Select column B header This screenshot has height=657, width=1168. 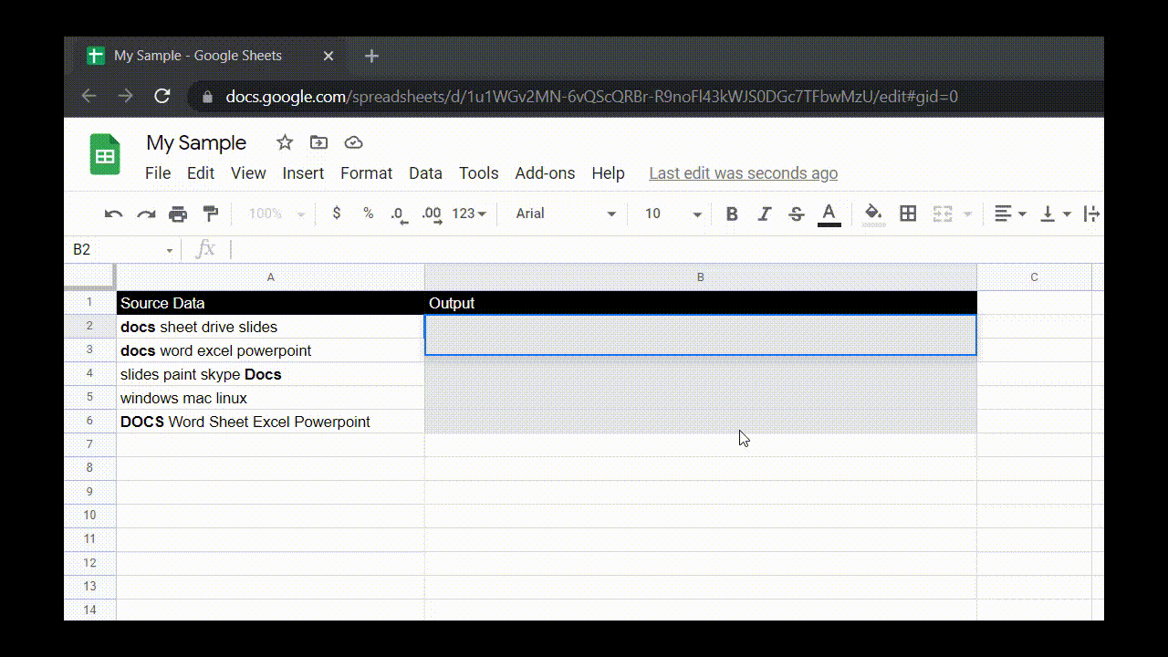pos(701,277)
